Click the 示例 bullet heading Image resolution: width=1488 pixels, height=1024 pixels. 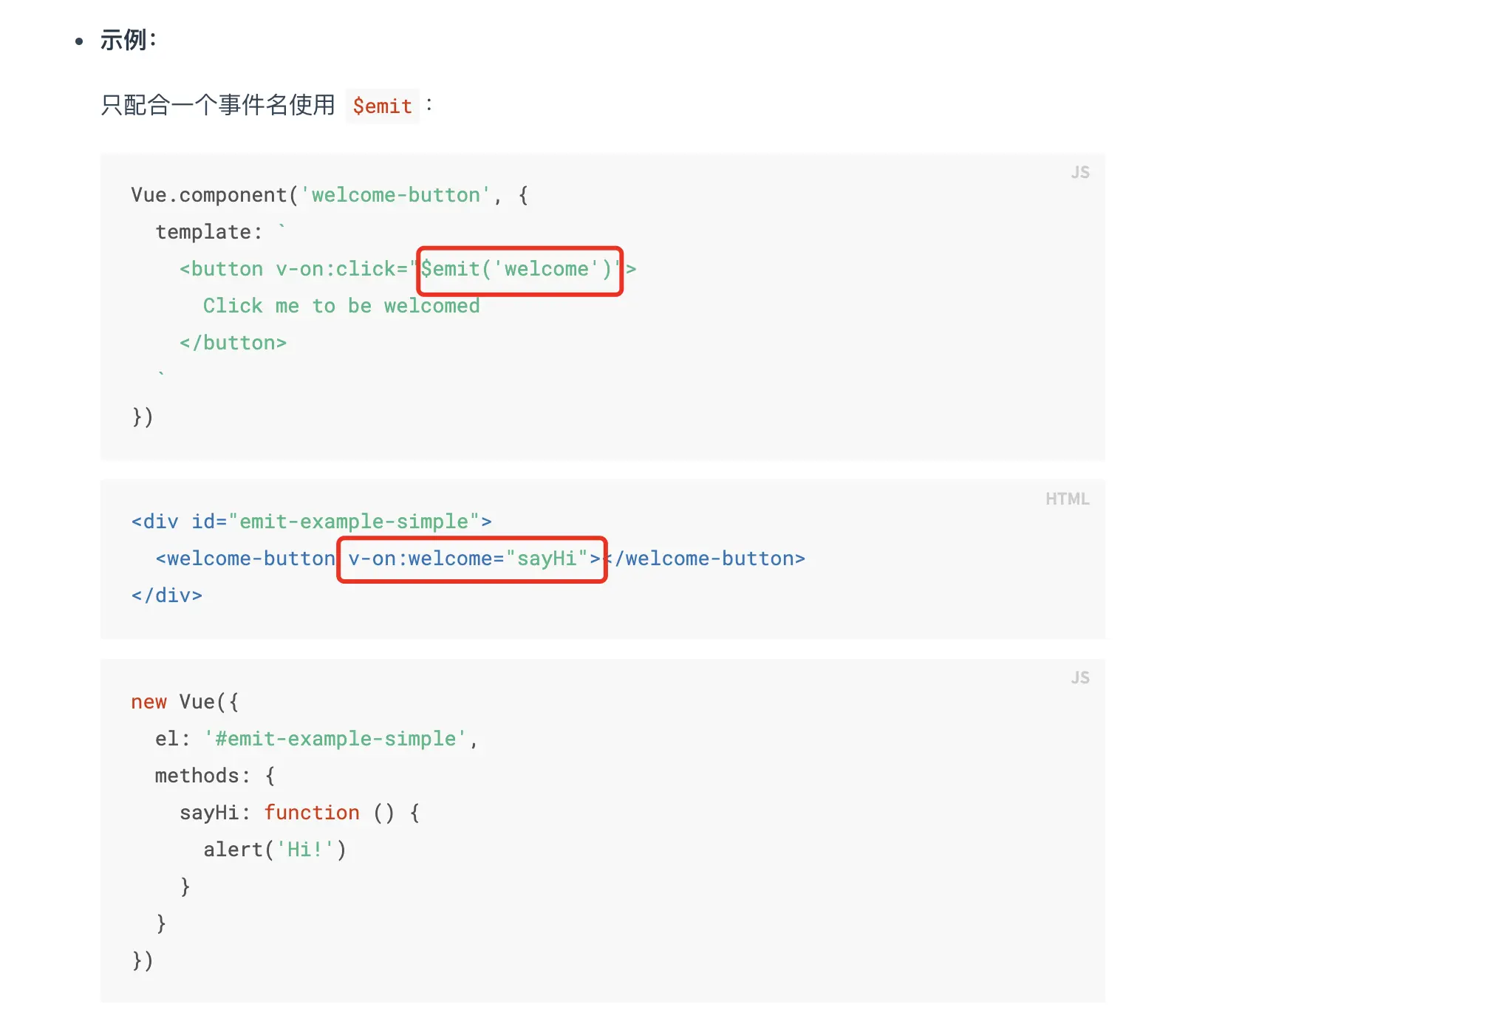pos(129,40)
